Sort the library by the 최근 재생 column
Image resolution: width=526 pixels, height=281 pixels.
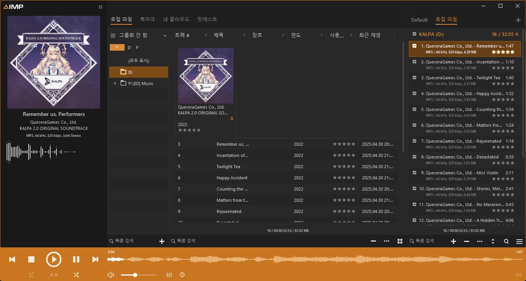[x=370, y=35]
